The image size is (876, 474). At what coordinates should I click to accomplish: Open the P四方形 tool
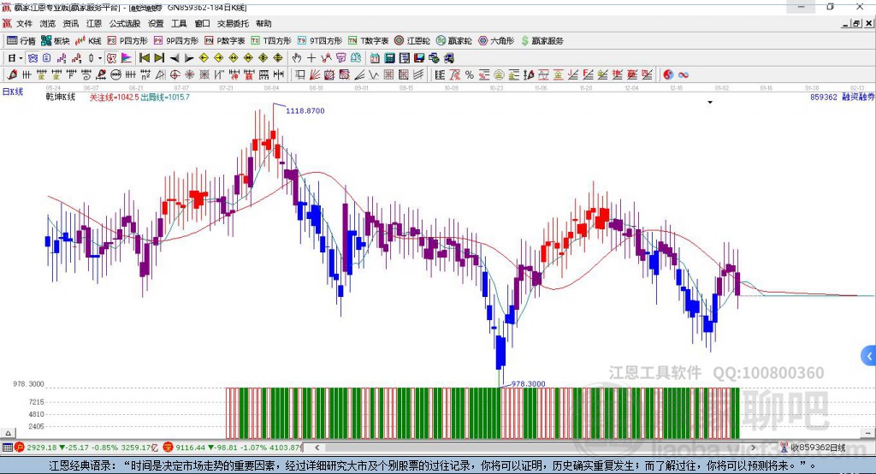tap(127, 40)
